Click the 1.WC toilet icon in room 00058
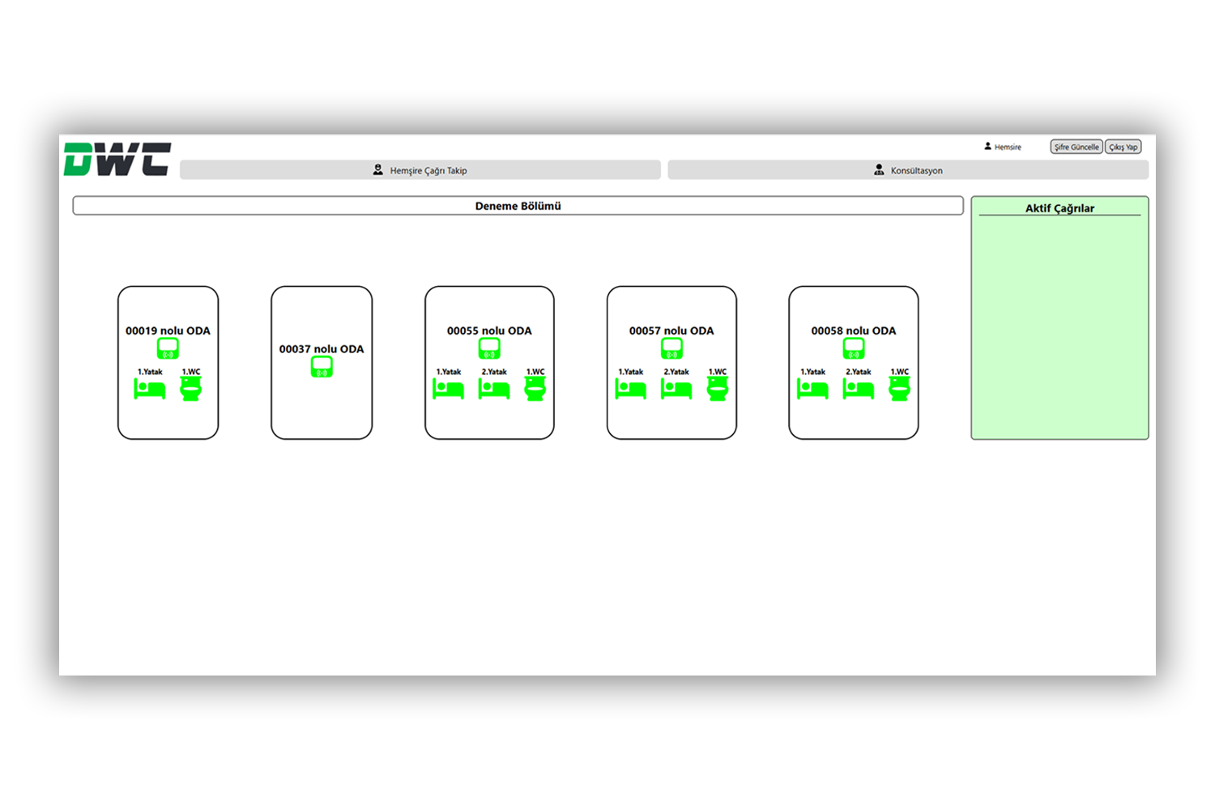This screenshot has height=810, width=1215. pyautogui.click(x=900, y=390)
